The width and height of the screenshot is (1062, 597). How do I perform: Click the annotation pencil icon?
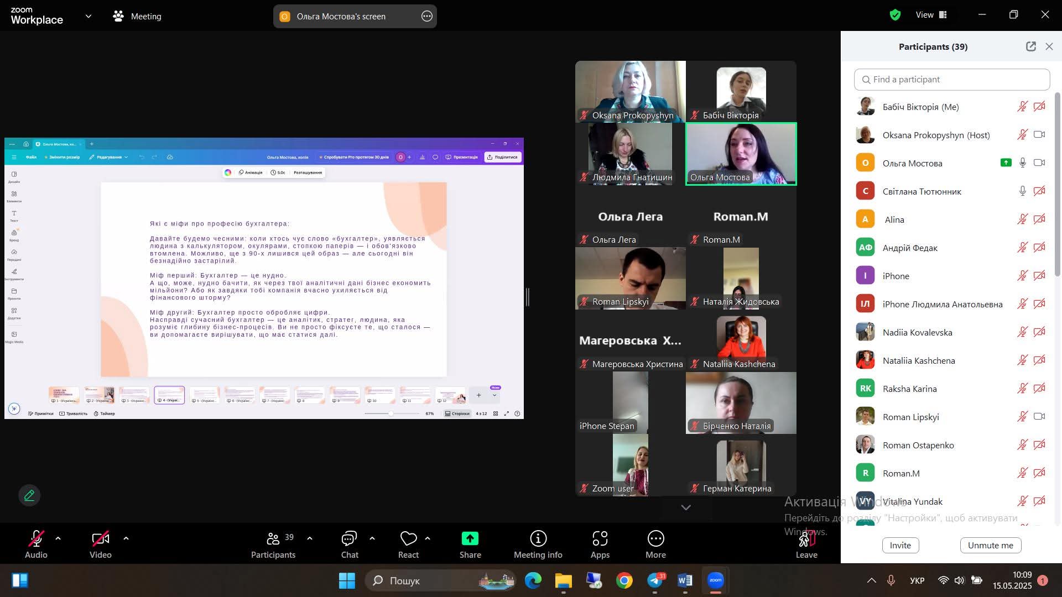(29, 495)
